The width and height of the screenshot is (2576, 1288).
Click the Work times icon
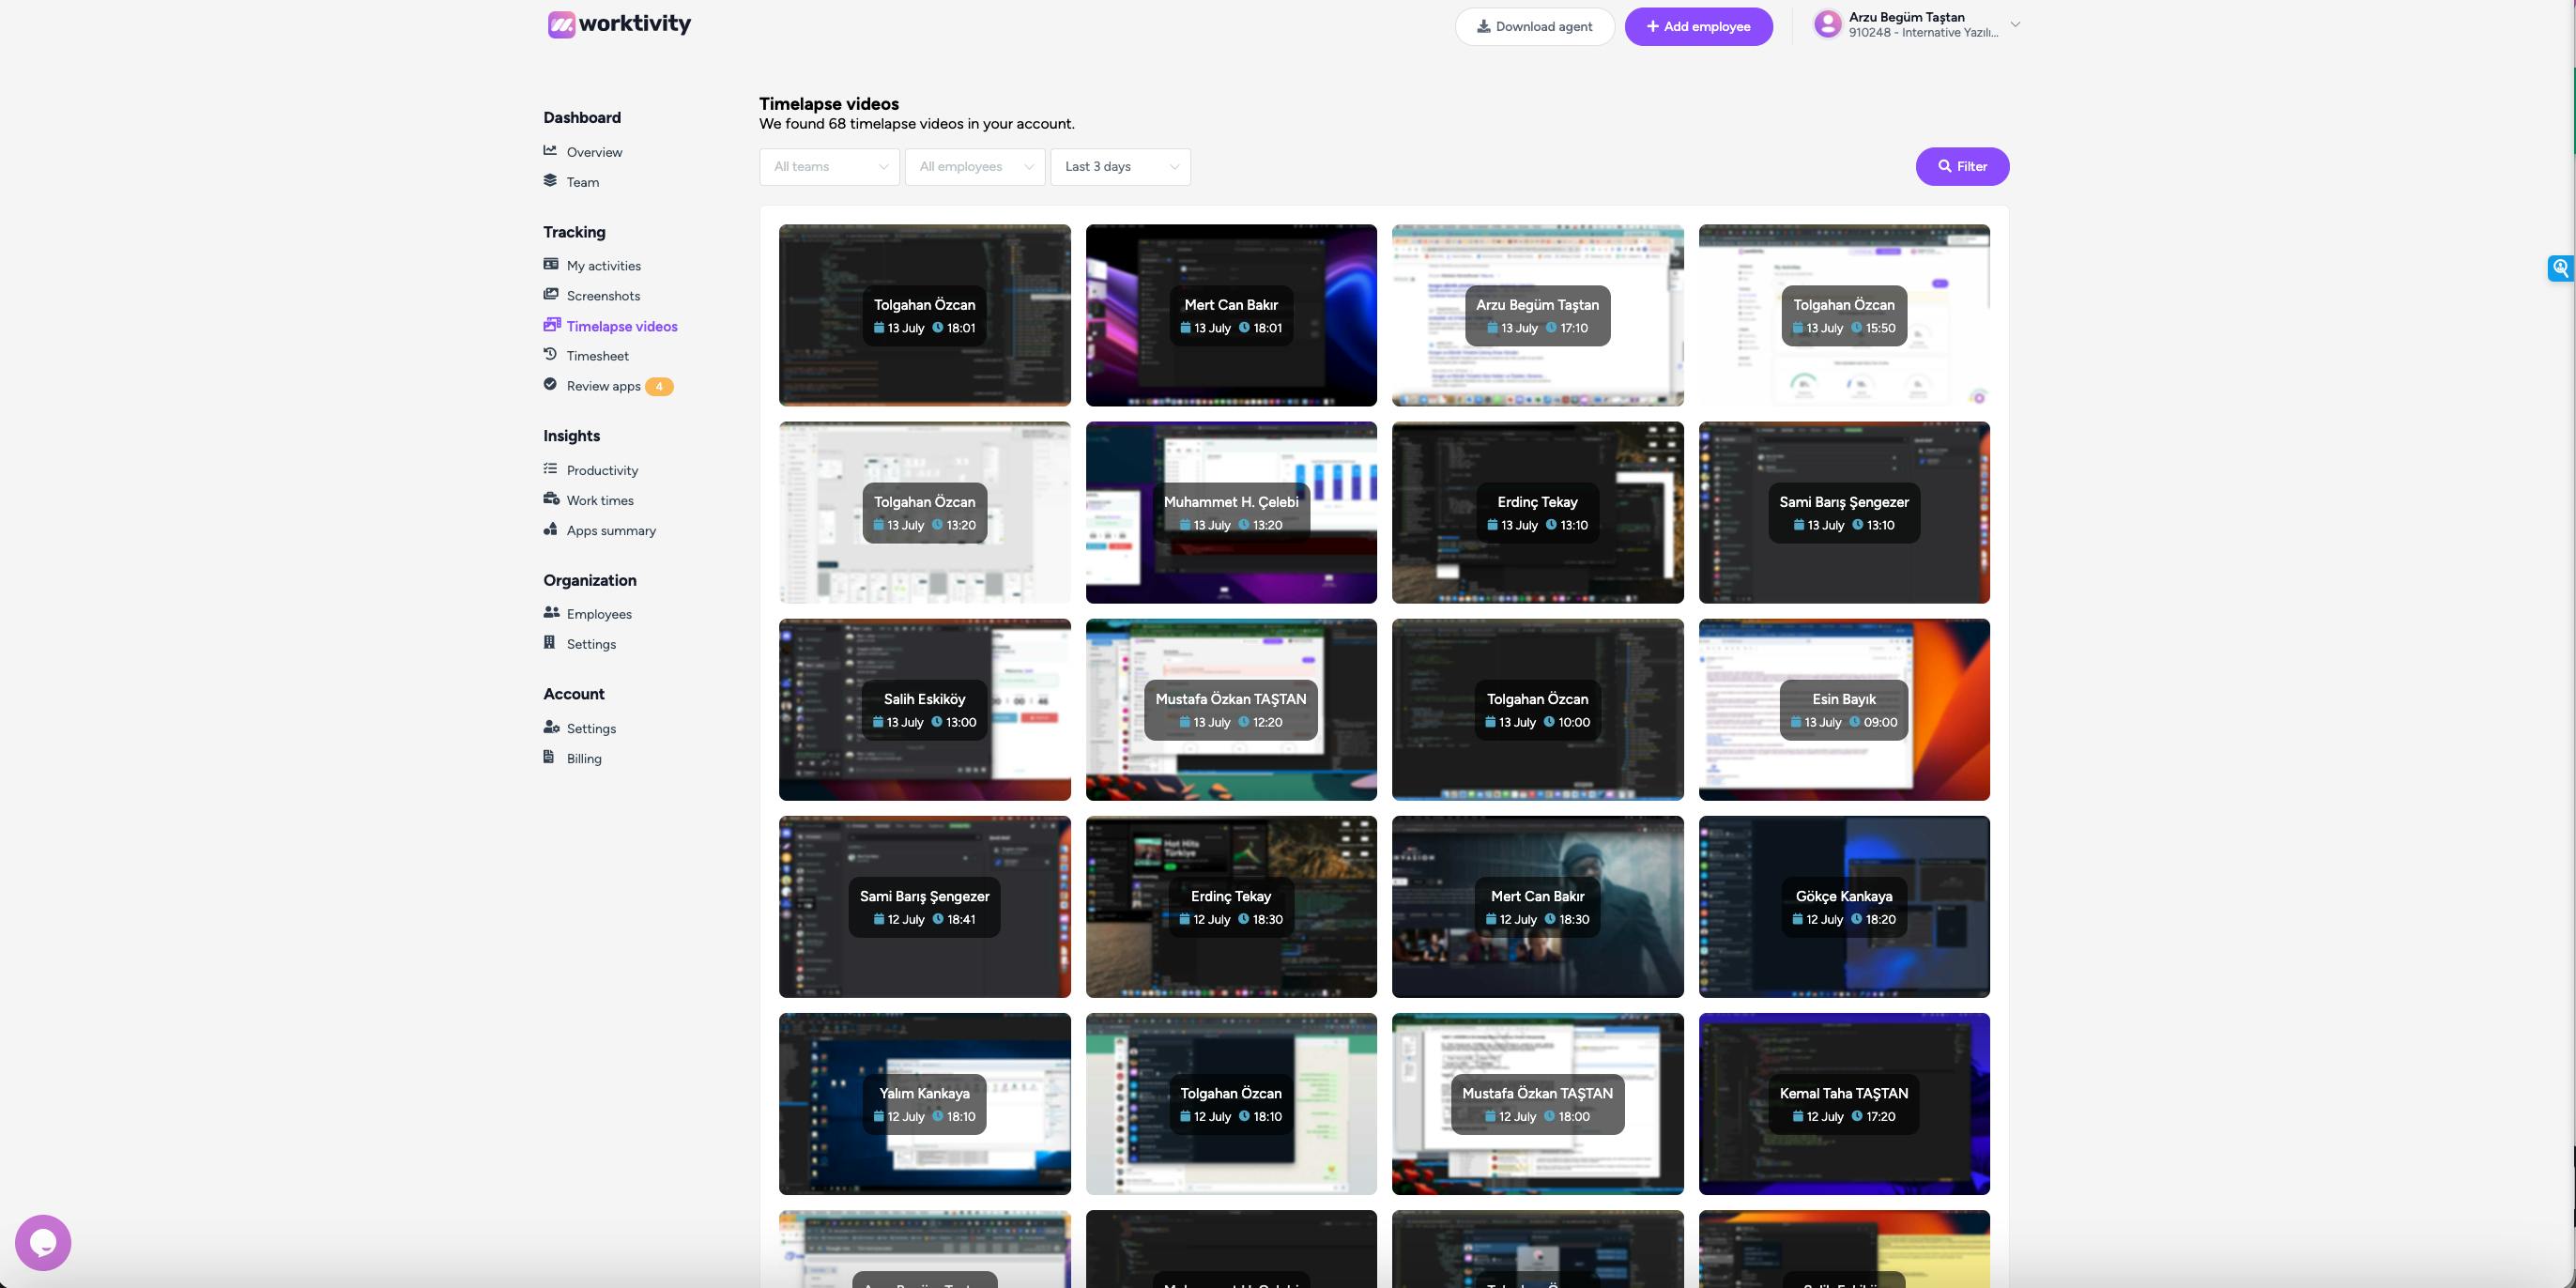click(551, 499)
